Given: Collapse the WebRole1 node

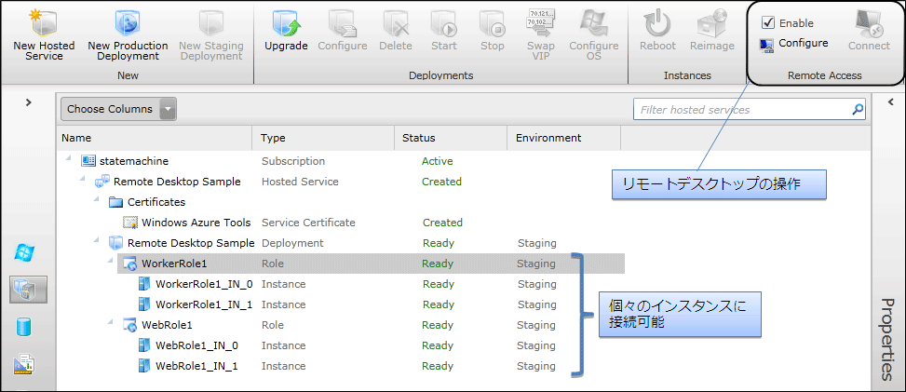Looking at the screenshot, I should tap(111, 323).
